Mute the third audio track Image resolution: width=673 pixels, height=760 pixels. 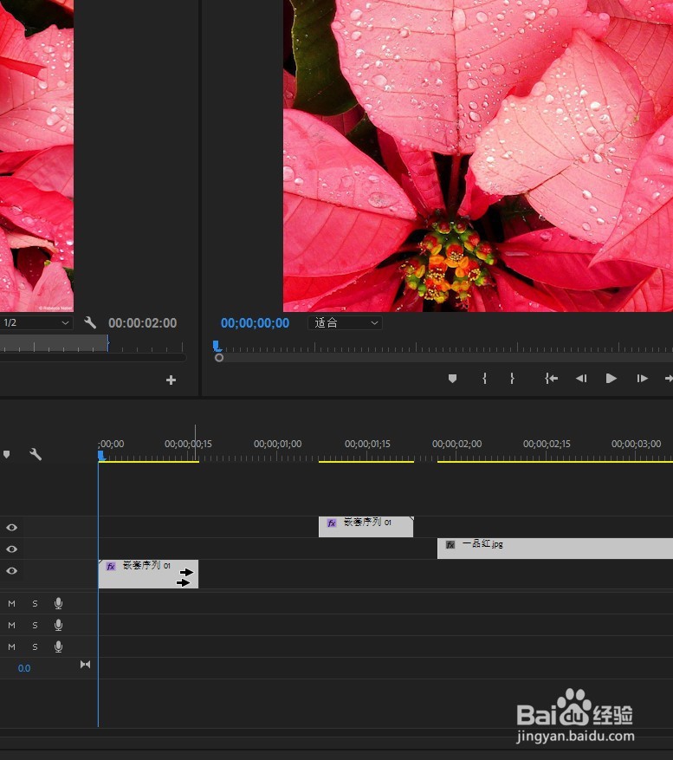[11, 647]
